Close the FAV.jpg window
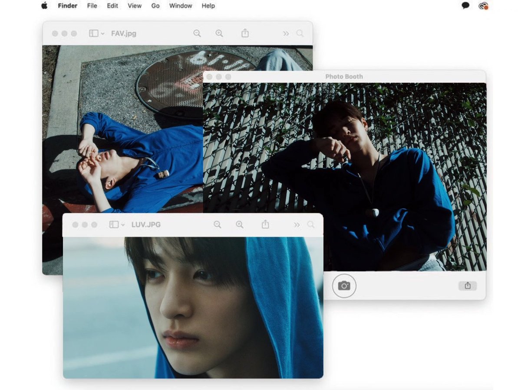521x390 pixels. click(55, 33)
